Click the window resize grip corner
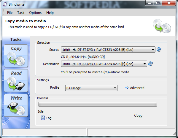178x138 pixels. tap(174, 134)
